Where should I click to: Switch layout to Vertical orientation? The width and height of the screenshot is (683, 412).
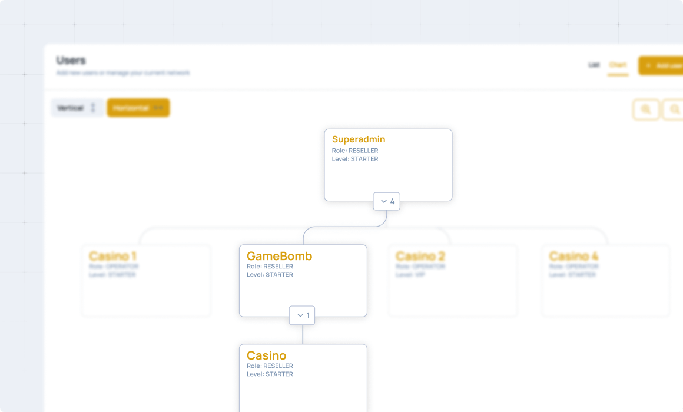coord(77,108)
